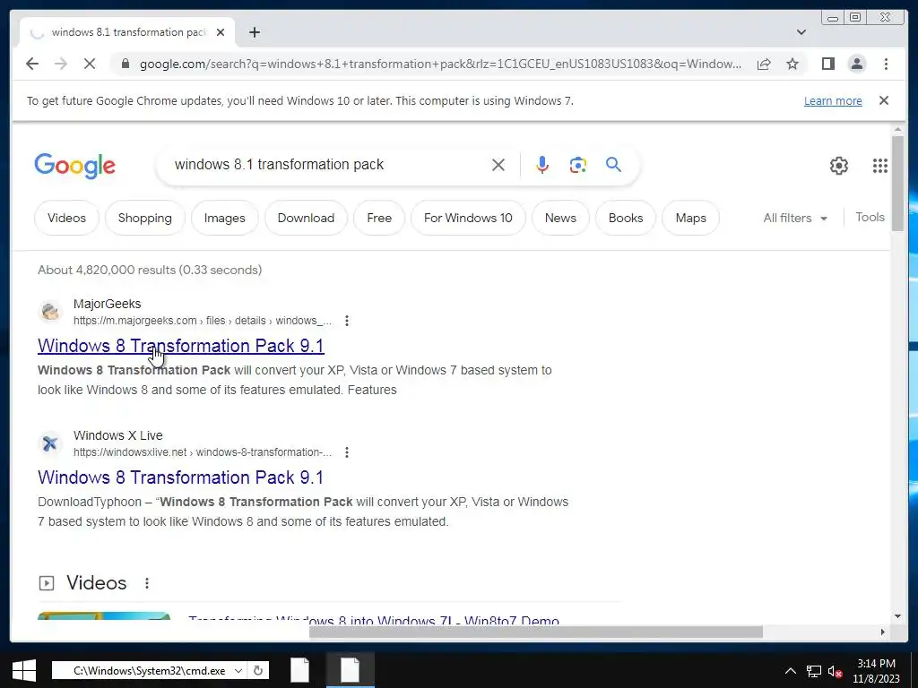Stop loading the page

tap(90, 64)
